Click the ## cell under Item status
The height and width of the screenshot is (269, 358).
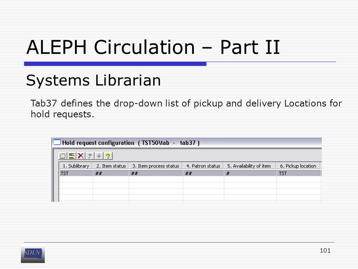click(111, 173)
